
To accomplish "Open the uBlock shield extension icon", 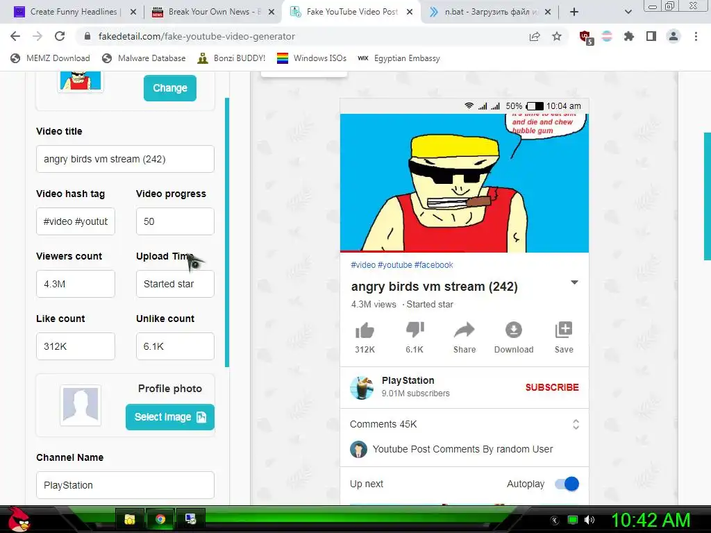I will (x=586, y=37).
